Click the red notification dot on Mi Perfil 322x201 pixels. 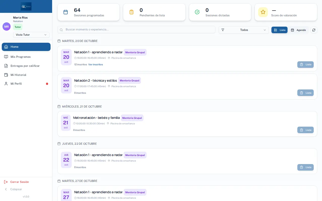pyautogui.click(x=47, y=84)
